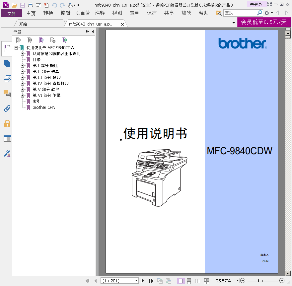Expand the 第 VI 部分 附录 bookmark
The height and width of the screenshot is (286, 292).
point(22,96)
